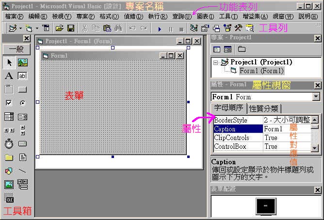Select the Pointer tool in toolbox

9,63
